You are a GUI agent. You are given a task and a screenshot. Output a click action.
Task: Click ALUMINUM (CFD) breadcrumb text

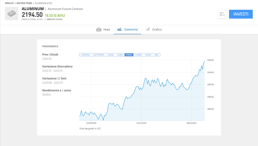(x=43, y=3)
